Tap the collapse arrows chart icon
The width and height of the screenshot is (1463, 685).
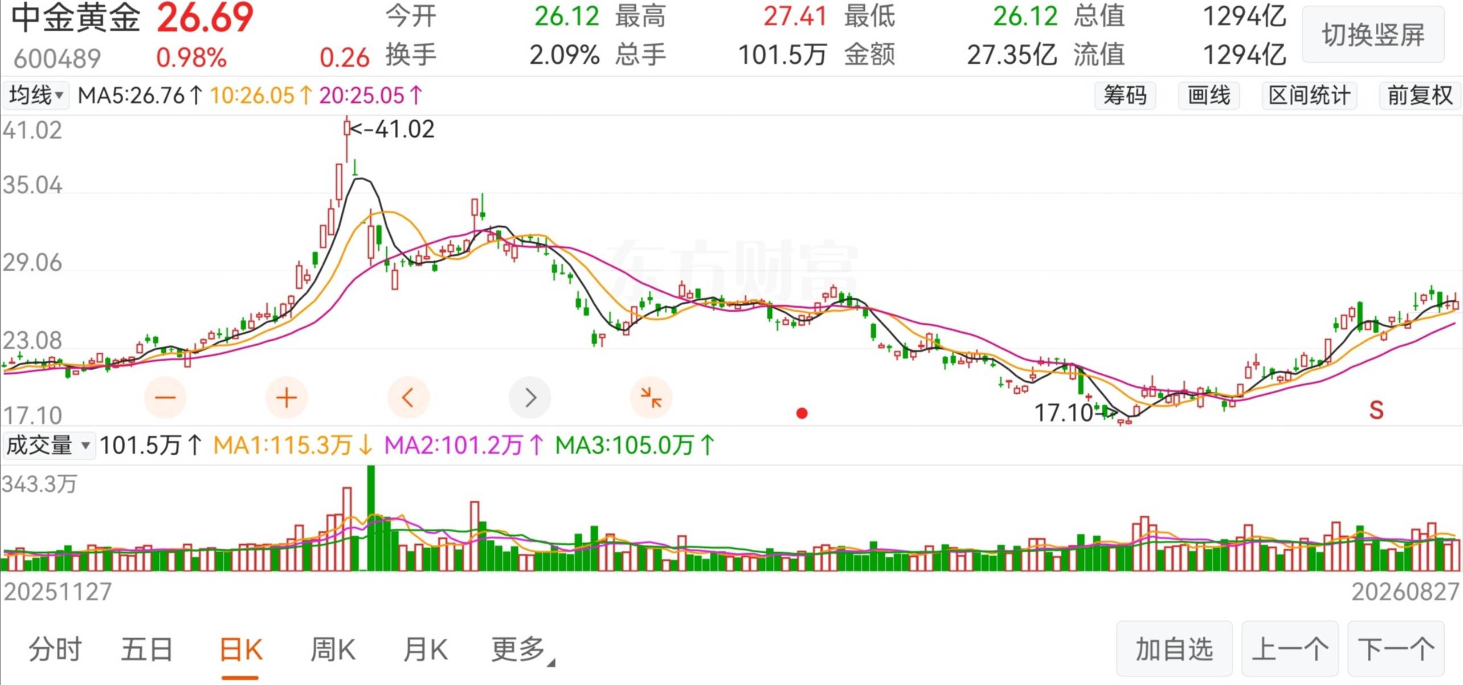651,397
